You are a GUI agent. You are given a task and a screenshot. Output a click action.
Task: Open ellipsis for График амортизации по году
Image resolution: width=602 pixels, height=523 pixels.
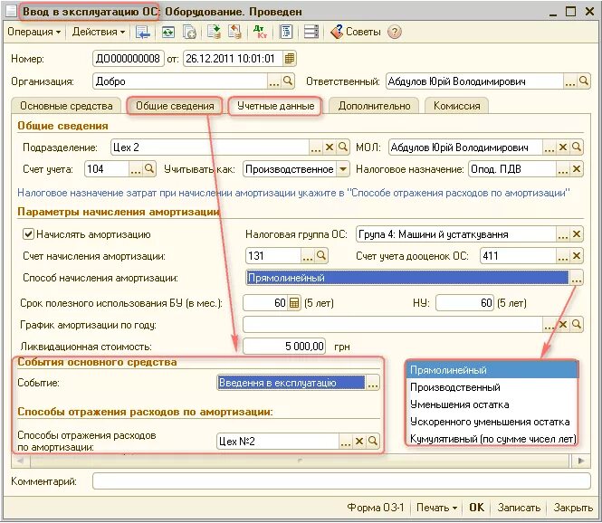point(549,325)
